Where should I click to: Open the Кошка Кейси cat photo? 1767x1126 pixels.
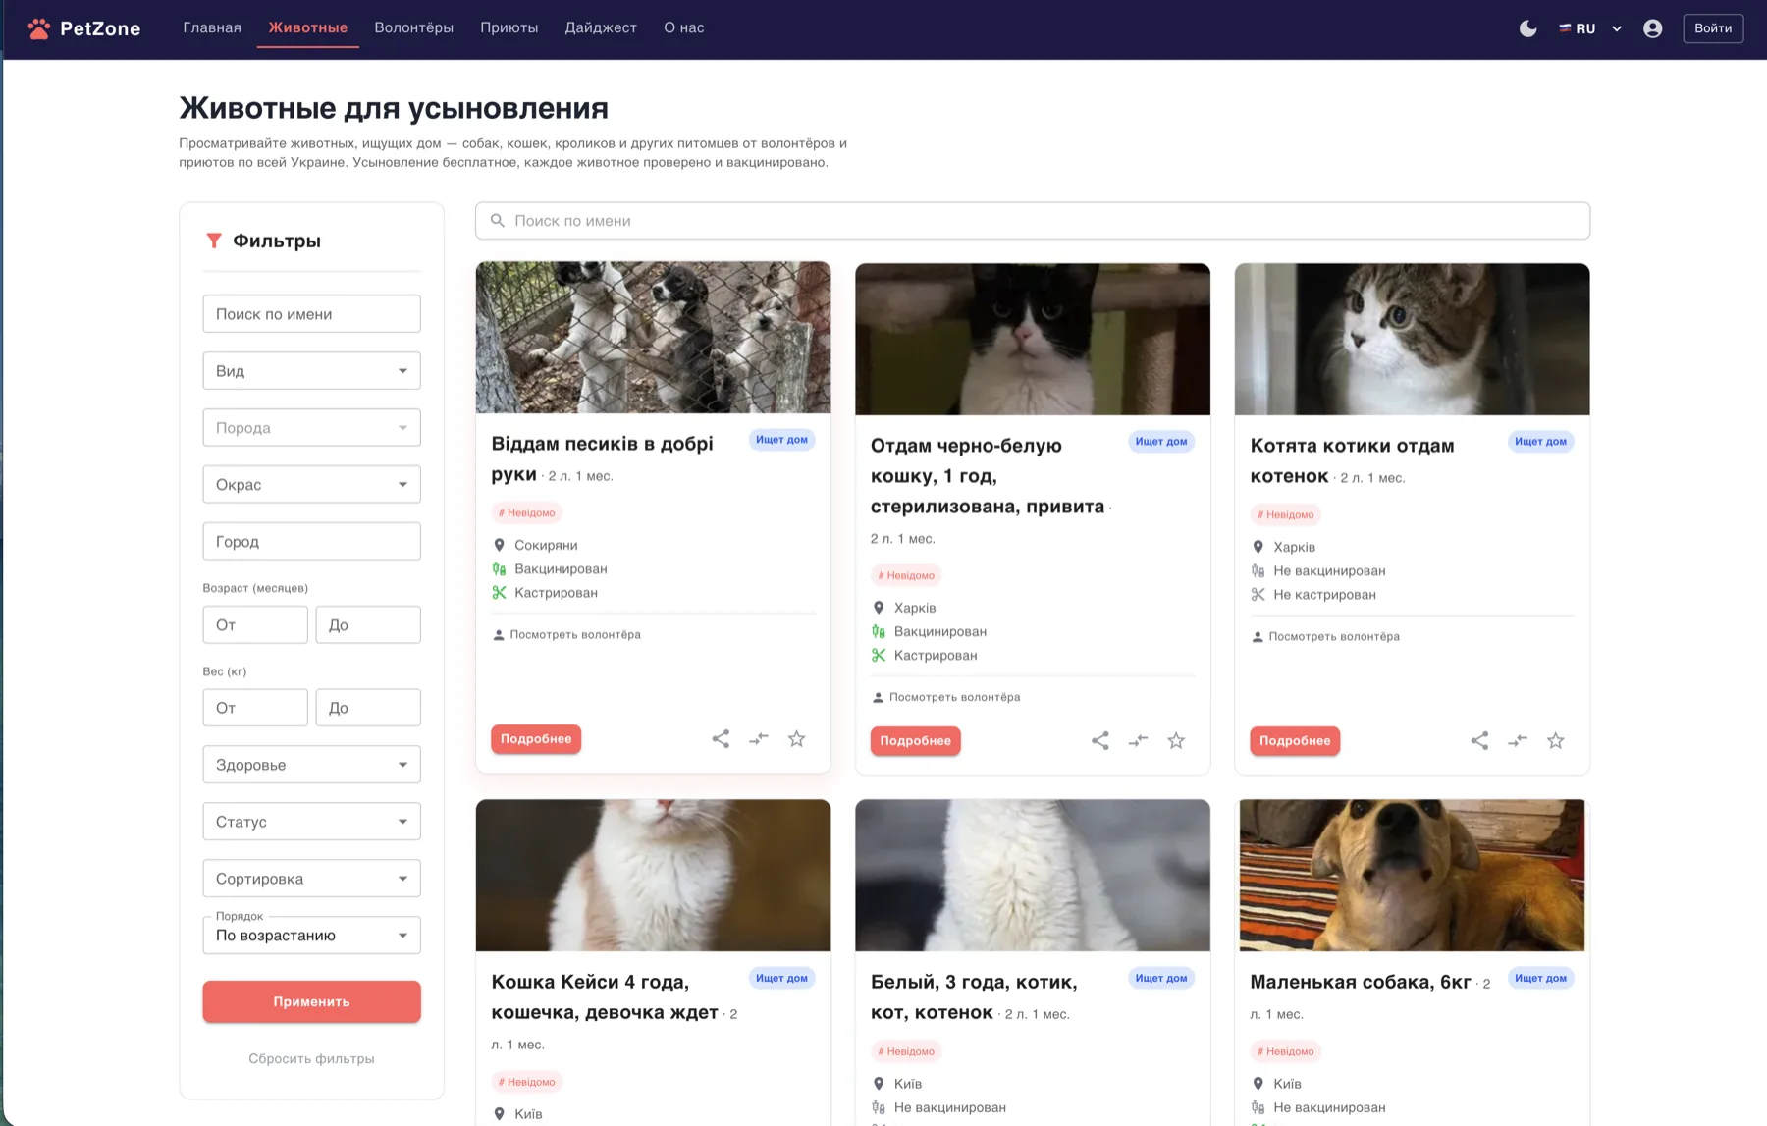[x=653, y=876]
